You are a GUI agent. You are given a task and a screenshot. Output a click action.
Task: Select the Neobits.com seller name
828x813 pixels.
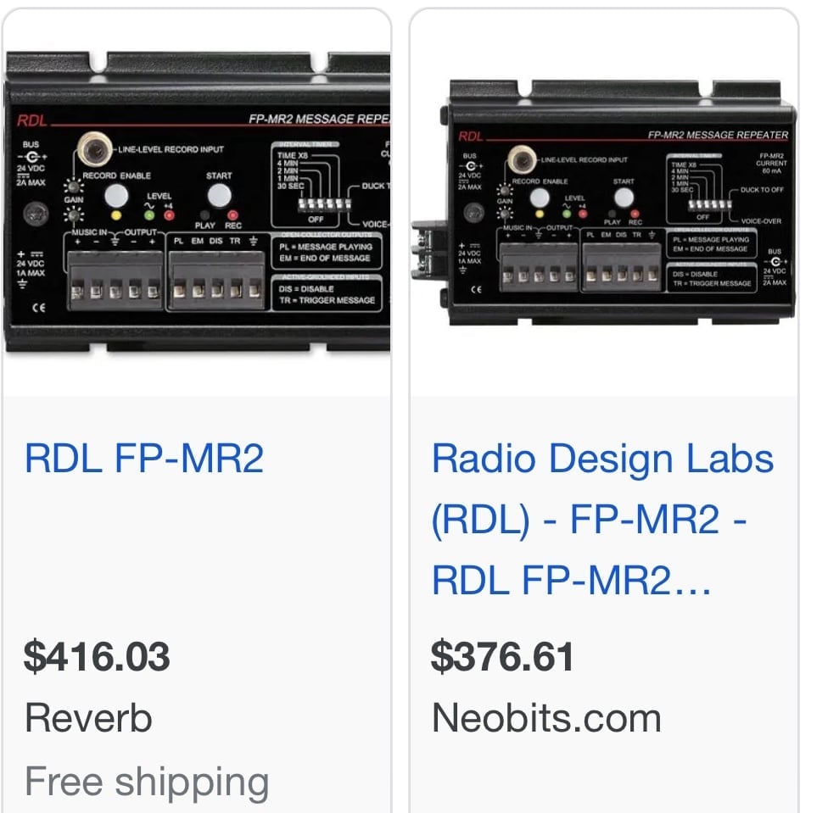pos(546,717)
